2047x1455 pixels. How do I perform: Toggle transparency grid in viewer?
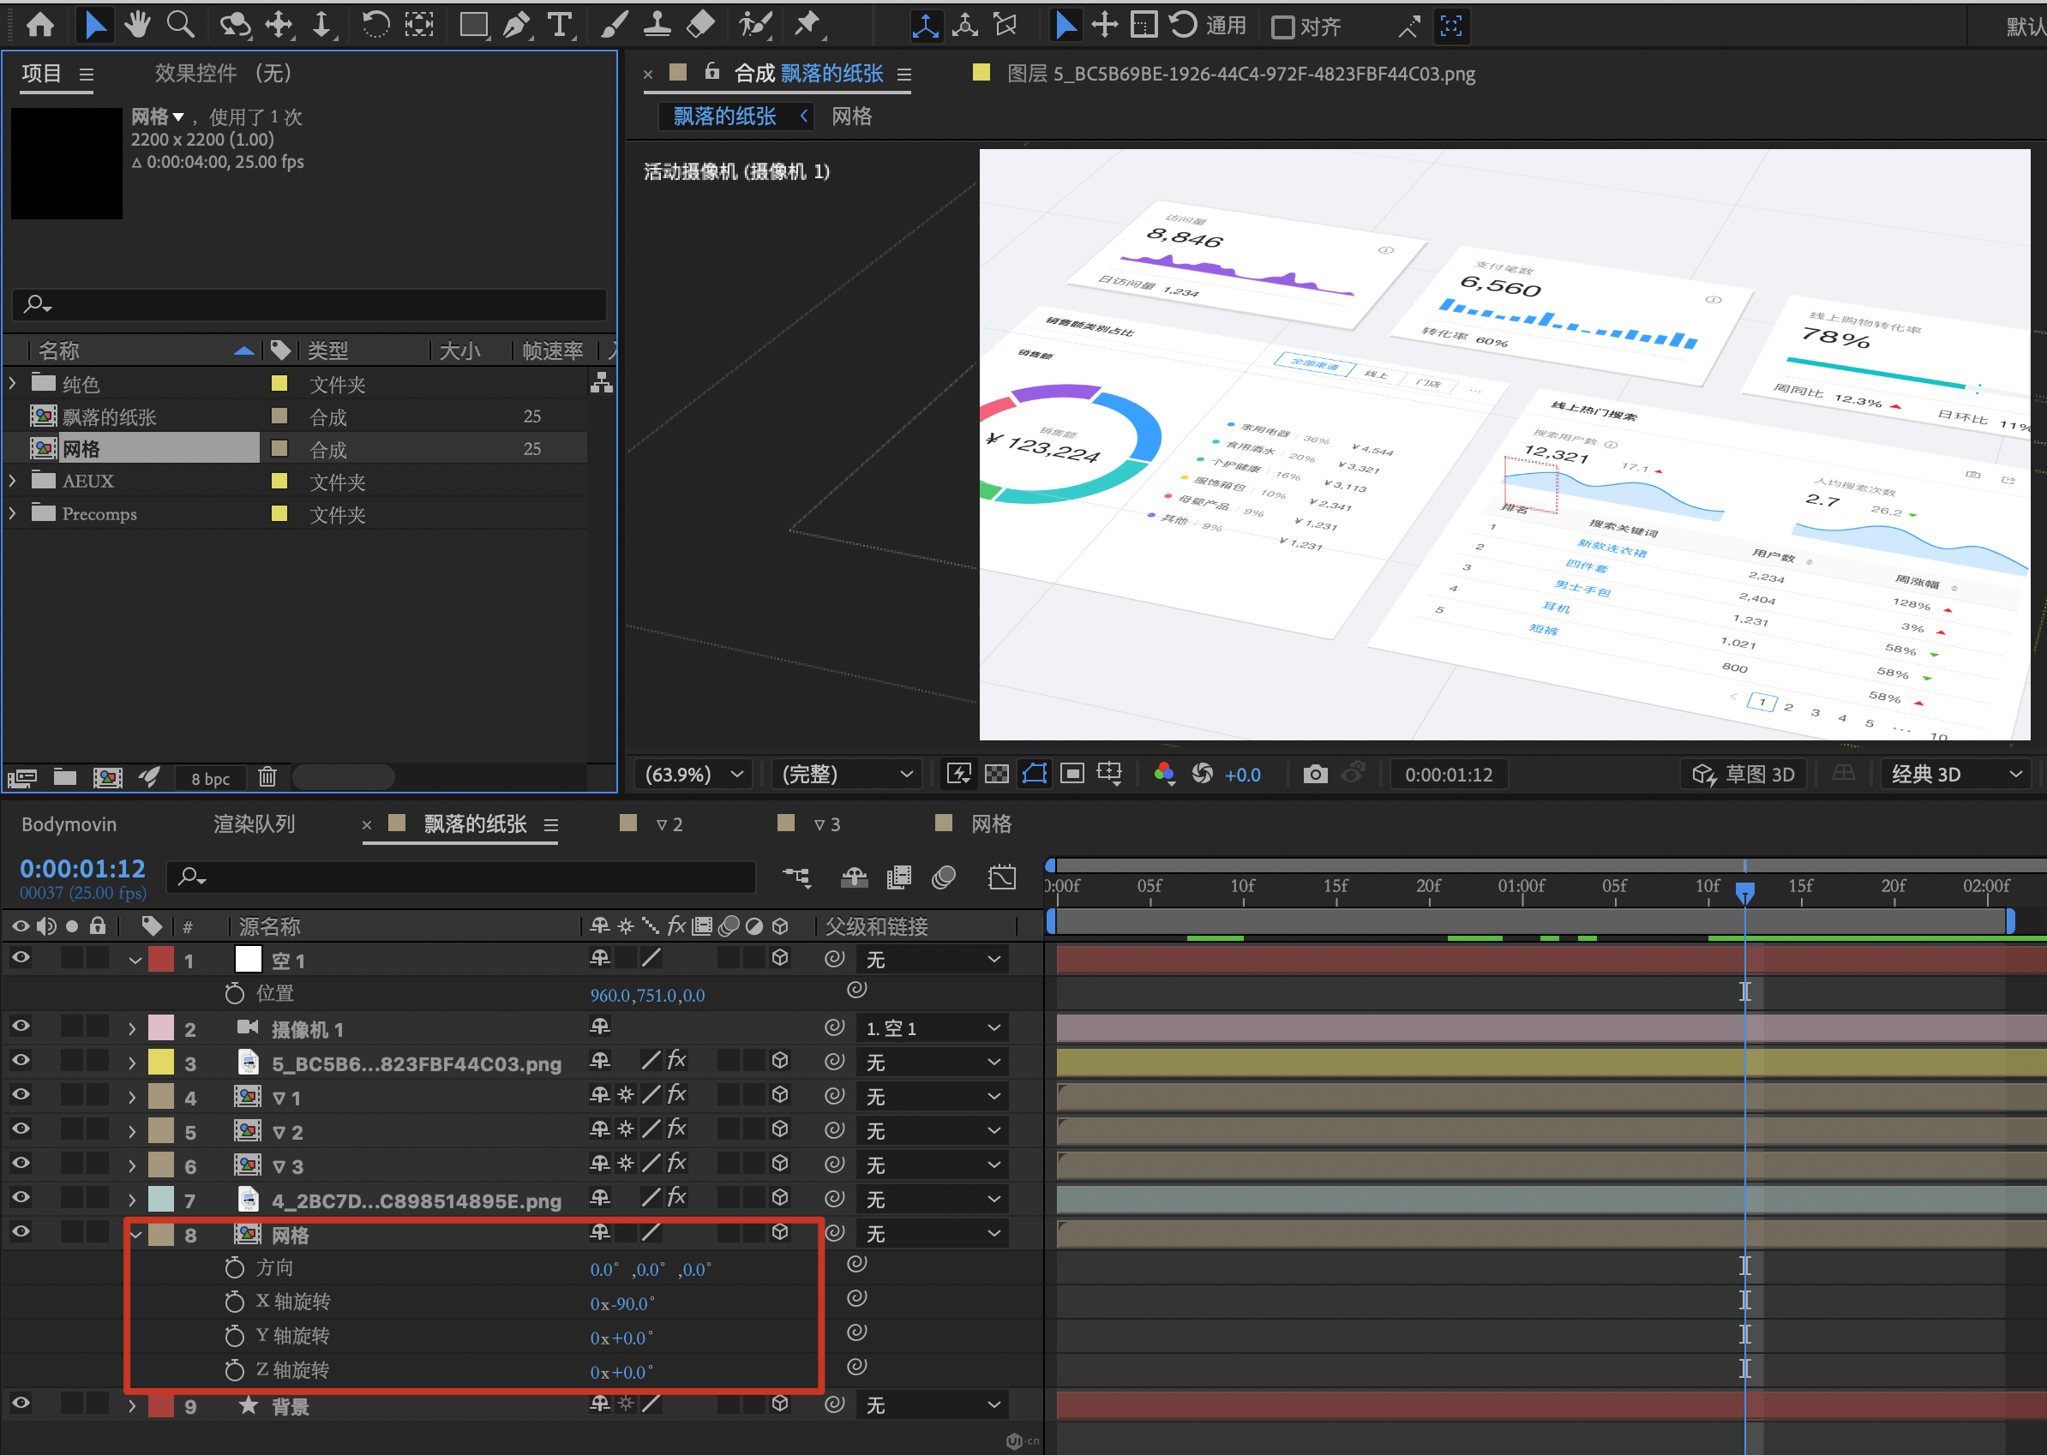[997, 774]
